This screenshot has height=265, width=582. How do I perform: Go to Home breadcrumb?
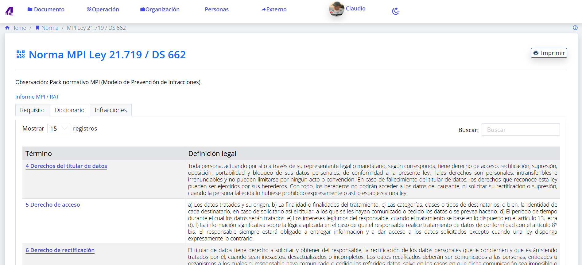(16, 28)
